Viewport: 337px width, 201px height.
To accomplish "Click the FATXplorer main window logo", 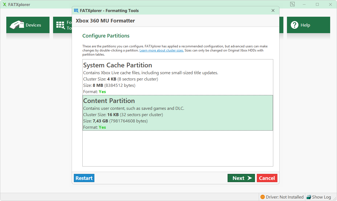I will pos(5,4).
